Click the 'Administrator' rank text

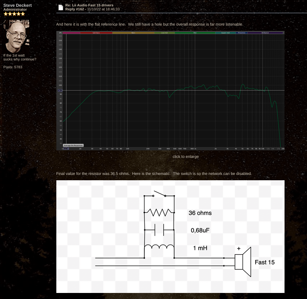pos(15,10)
